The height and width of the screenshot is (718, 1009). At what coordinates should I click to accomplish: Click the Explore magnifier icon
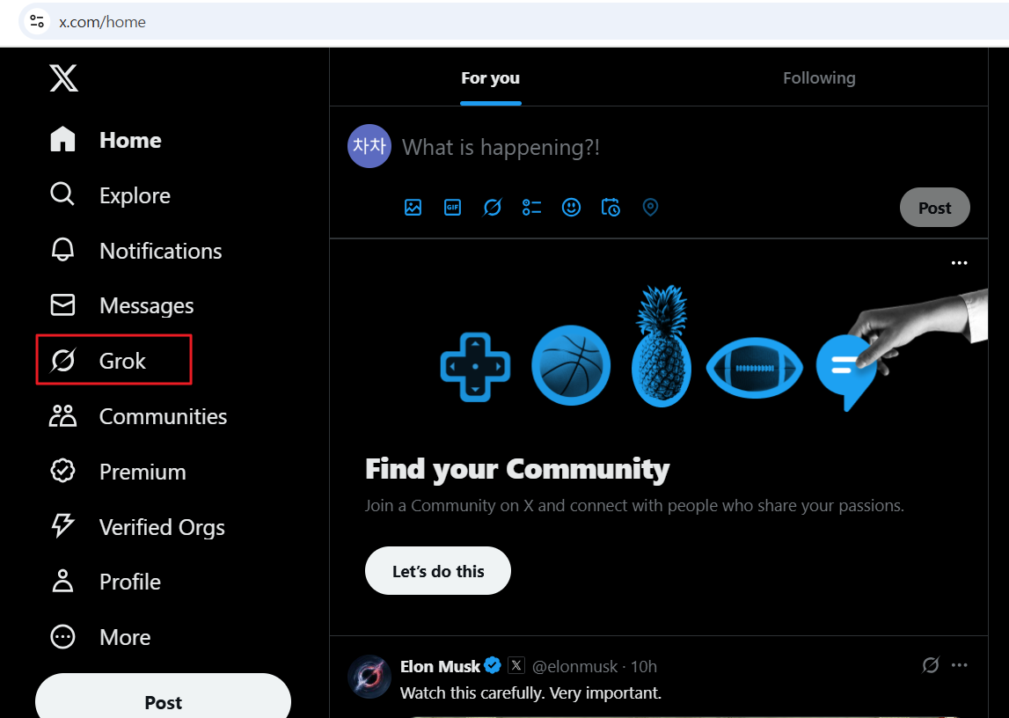coord(62,194)
